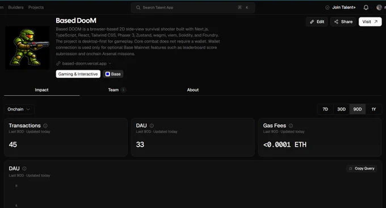Switch to the Impact tab
Image resolution: width=386 pixels, height=208 pixels.
(x=41, y=90)
